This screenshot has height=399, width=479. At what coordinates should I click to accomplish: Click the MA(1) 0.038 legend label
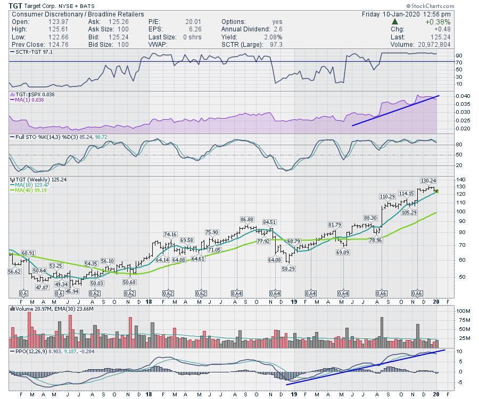(29, 100)
